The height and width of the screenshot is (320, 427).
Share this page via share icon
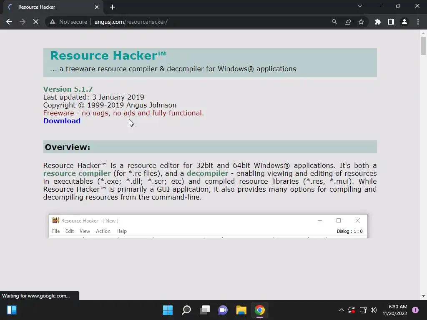[x=348, y=22]
